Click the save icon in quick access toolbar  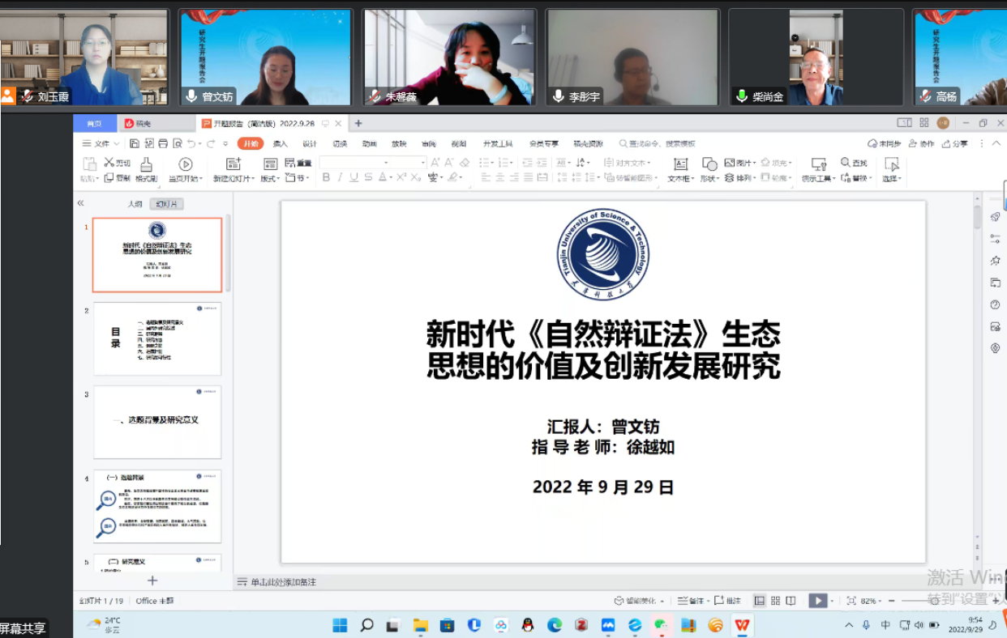135,143
